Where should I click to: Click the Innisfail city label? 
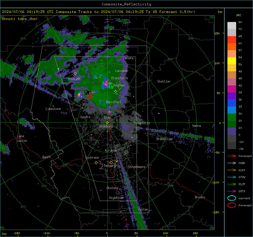coord(113,102)
